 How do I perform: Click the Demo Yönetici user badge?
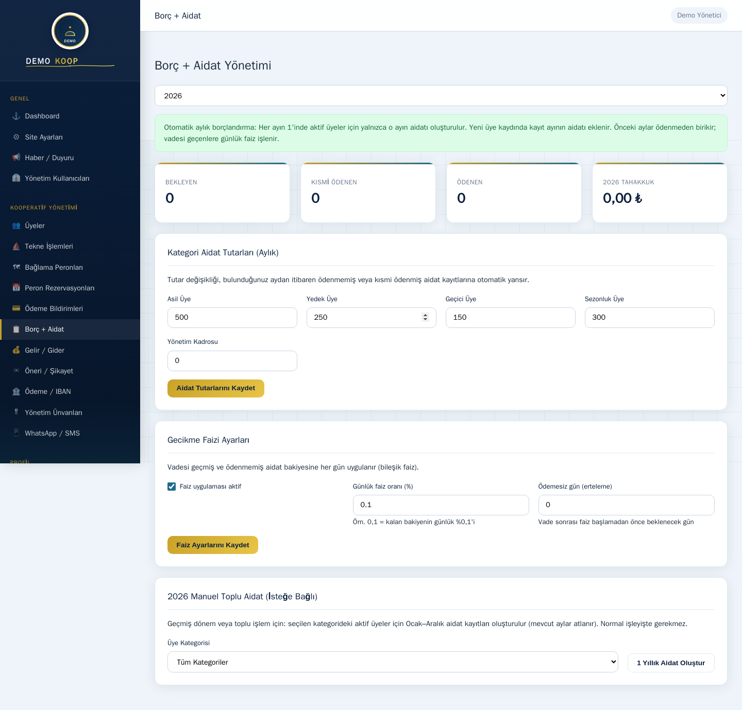click(x=699, y=15)
